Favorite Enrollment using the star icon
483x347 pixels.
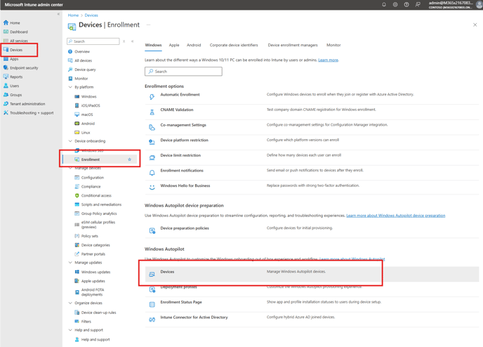pos(130,159)
